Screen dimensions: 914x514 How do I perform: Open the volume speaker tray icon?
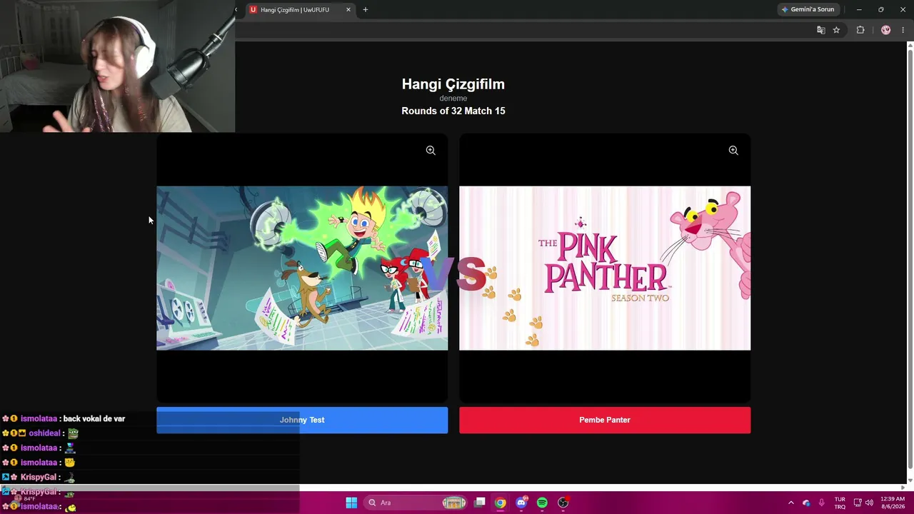(x=869, y=503)
